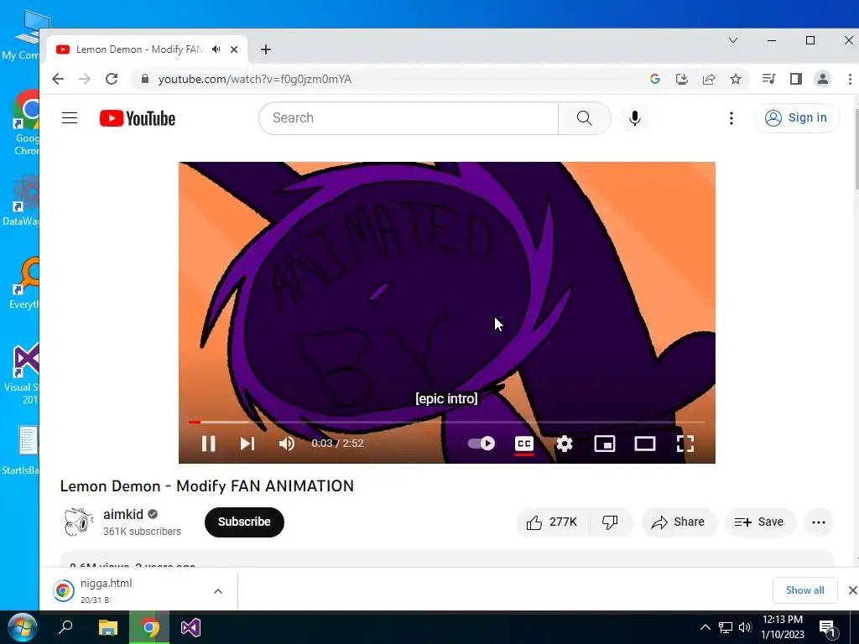Go to YouTube home via logo
Screen dimensions: 859x644
point(138,118)
